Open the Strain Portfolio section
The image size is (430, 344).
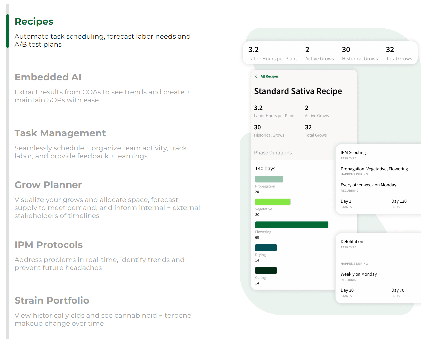pos(52,301)
